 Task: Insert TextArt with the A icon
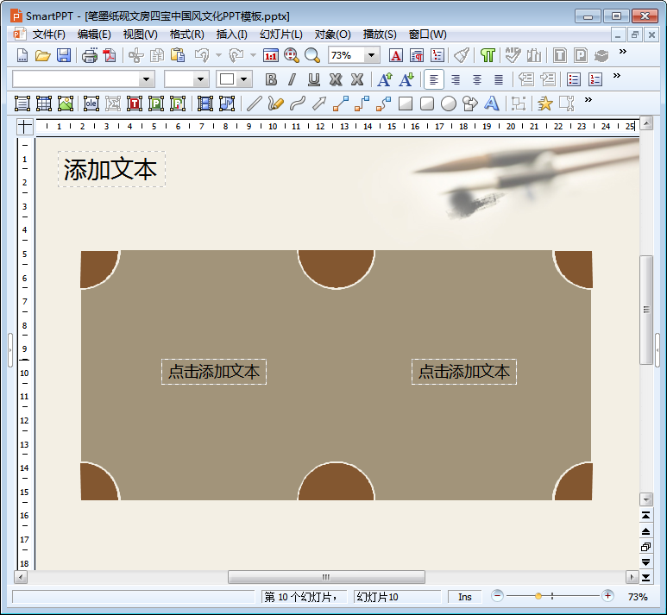(x=492, y=104)
